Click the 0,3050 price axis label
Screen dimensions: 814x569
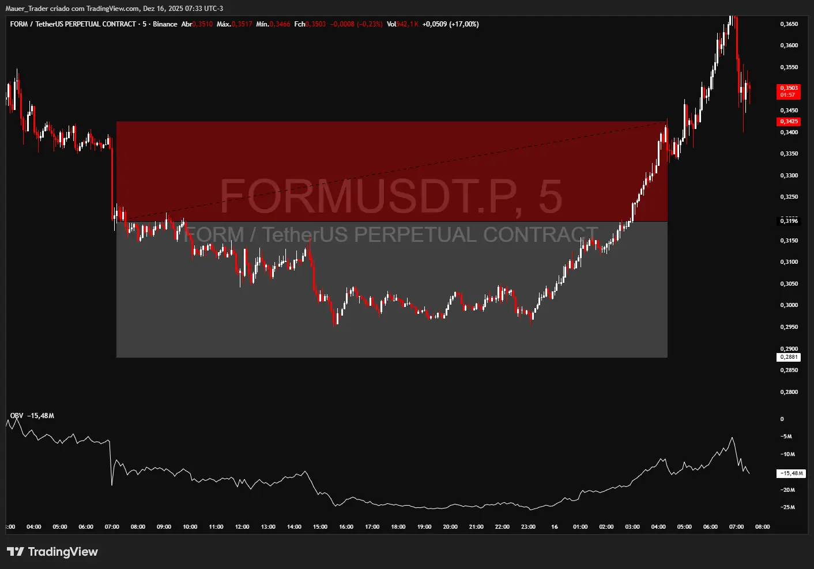[x=789, y=284]
